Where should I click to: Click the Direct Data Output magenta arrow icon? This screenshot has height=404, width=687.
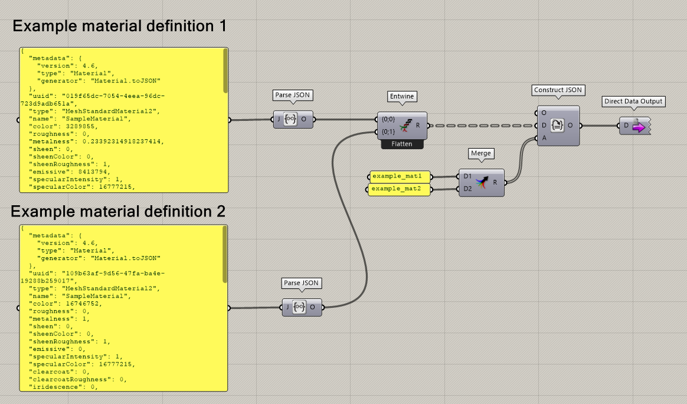pos(639,126)
